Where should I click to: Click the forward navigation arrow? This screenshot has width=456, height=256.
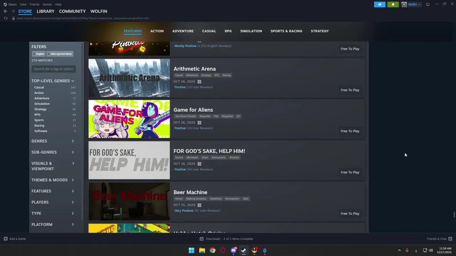click(13, 11)
